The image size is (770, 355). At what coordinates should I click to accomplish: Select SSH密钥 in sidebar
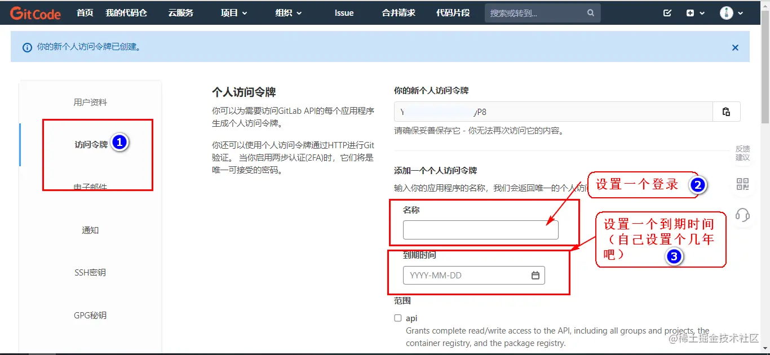[x=90, y=273]
